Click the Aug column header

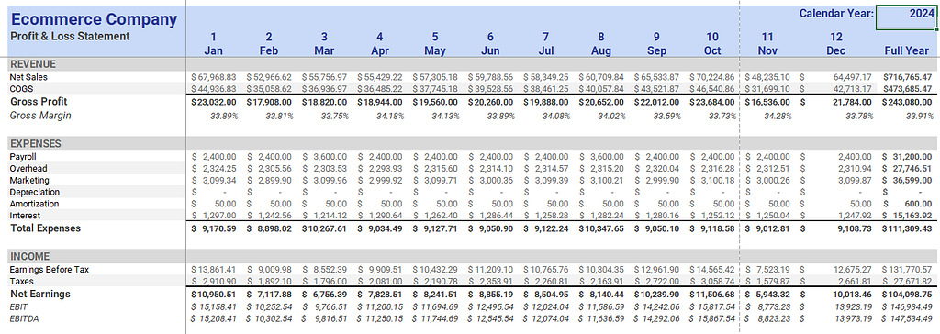601,51
